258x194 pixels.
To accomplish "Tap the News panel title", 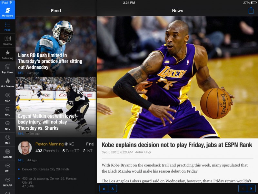I will pos(177,11).
